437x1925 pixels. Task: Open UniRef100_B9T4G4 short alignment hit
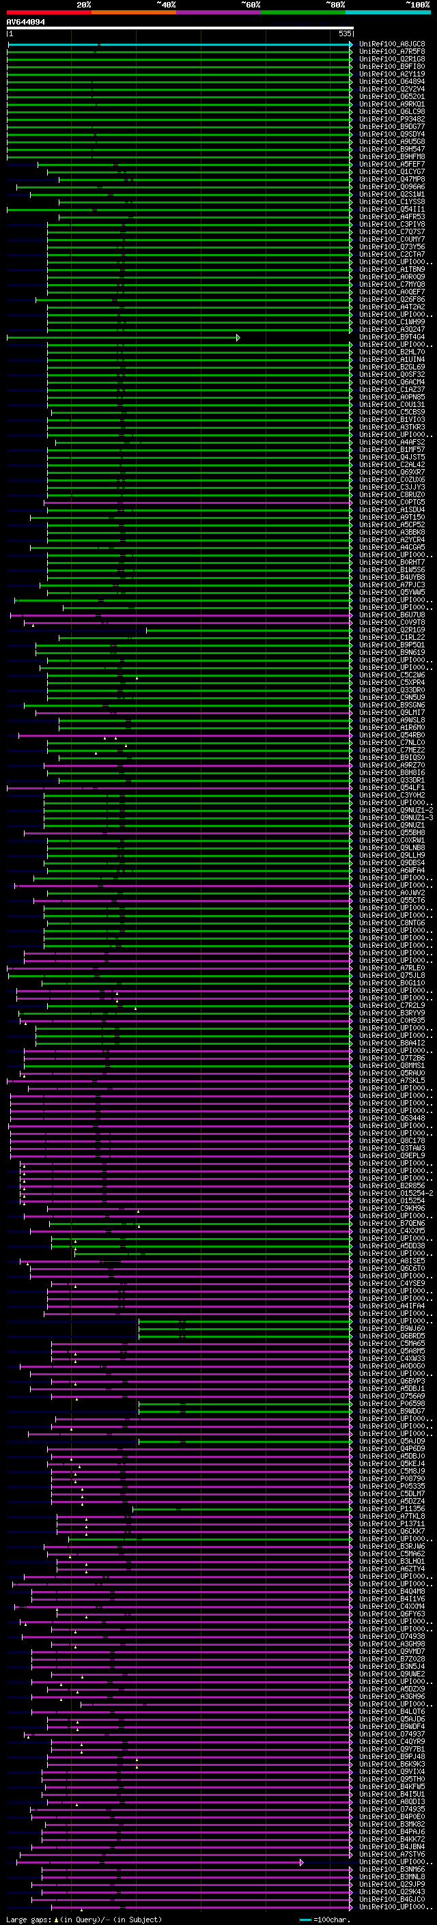392,337
